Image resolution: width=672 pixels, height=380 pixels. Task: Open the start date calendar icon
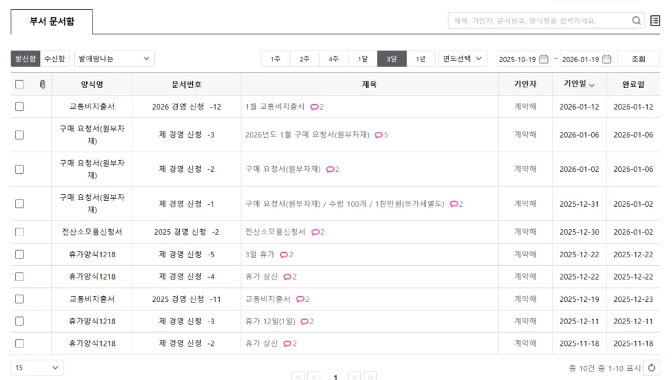coord(543,59)
